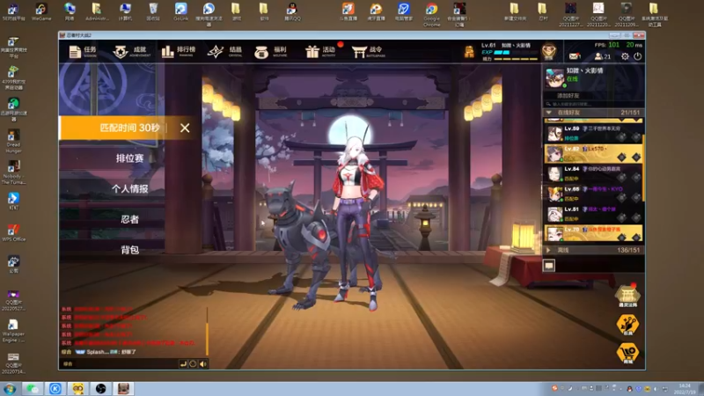
Task: Click the taskbar clock
Action: (686, 389)
